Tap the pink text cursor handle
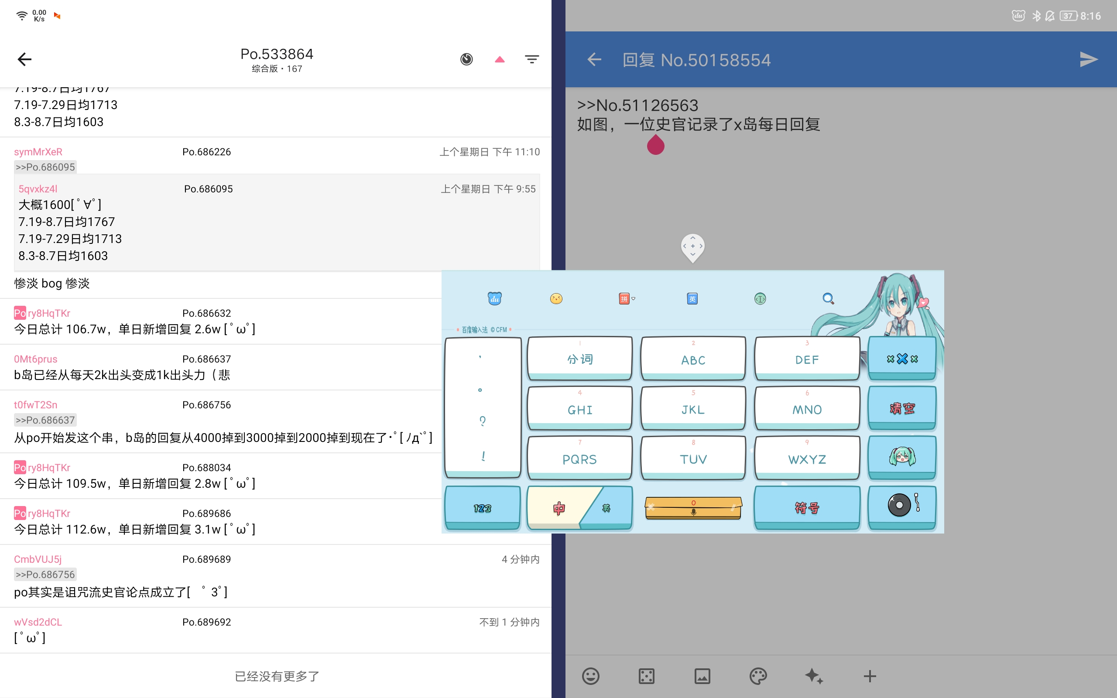1117x698 pixels. click(x=655, y=145)
